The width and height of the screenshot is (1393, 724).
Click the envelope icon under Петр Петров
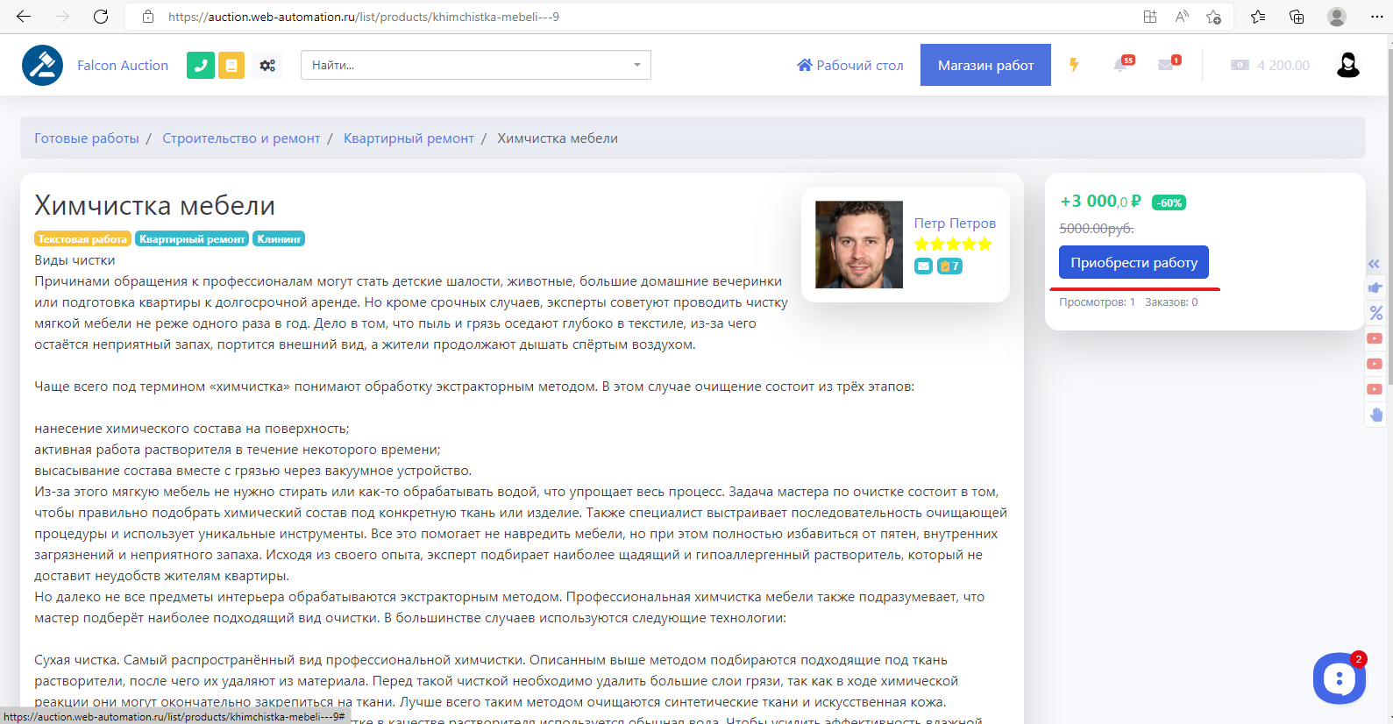924,266
